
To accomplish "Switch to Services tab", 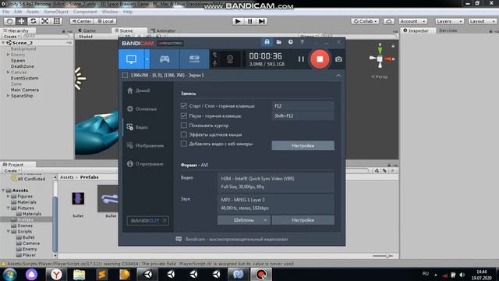I will pyautogui.click(x=448, y=30).
